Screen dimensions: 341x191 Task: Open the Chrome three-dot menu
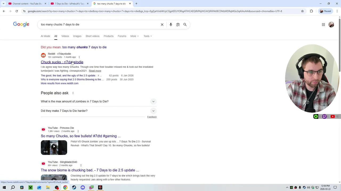[337, 11]
